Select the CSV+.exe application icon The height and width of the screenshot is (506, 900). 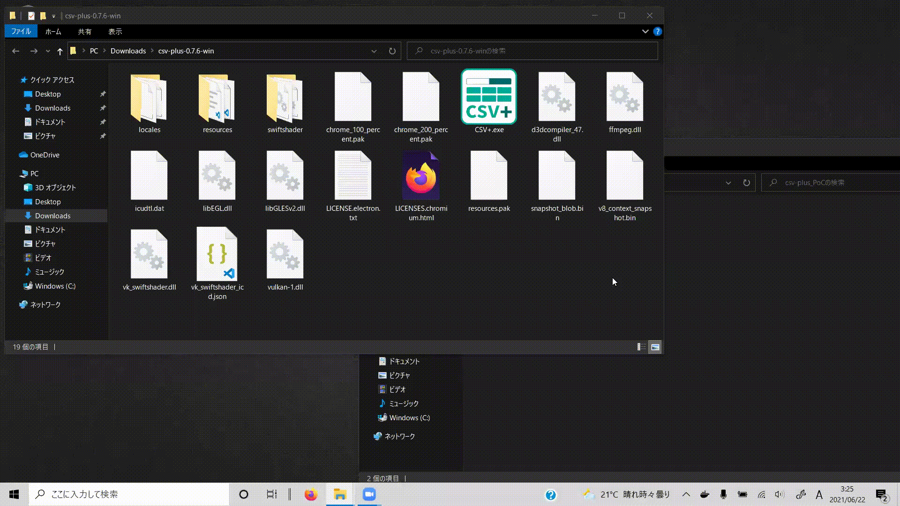pyautogui.click(x=489, y=97)
